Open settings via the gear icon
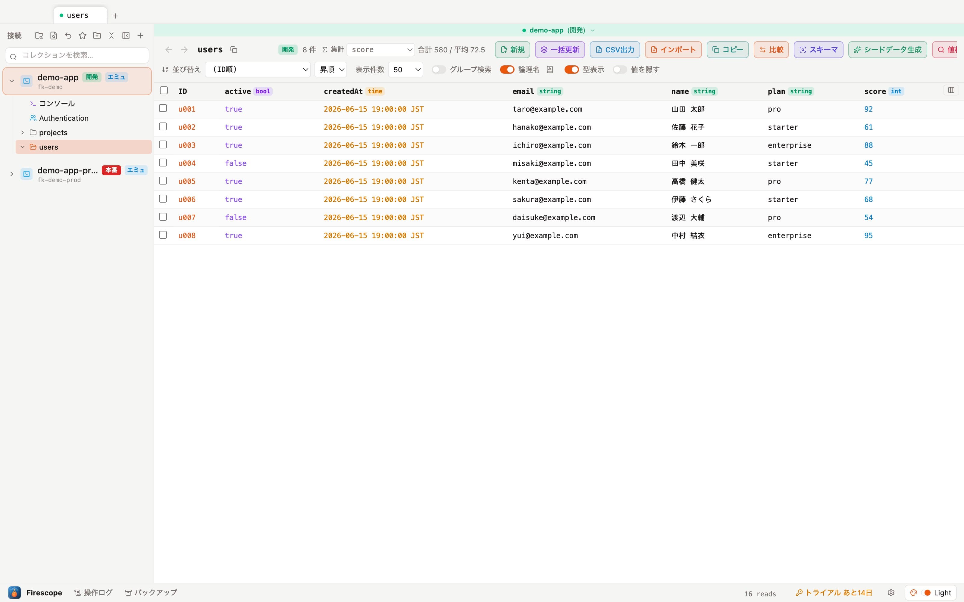This screenshot has height=602, width=964. pos(891,593)
